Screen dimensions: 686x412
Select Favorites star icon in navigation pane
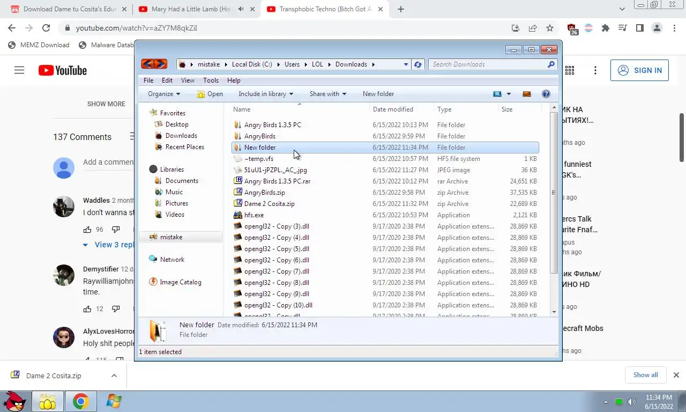pos(153,113)
